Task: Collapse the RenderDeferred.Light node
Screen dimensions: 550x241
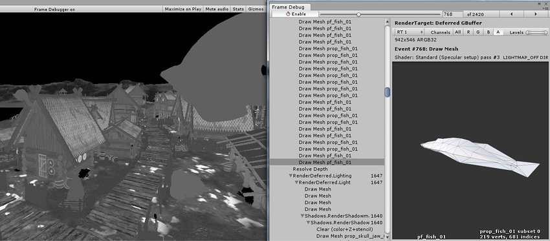Action: [x=296, y=182]
